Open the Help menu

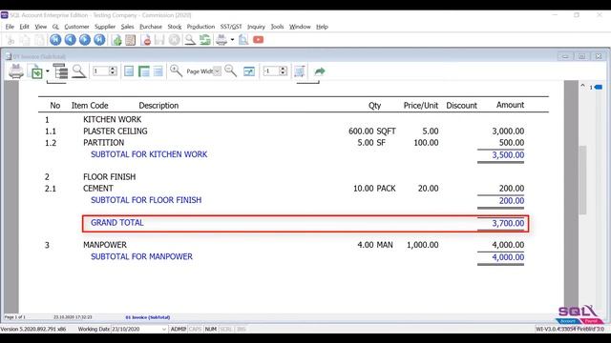pos(322,27)
